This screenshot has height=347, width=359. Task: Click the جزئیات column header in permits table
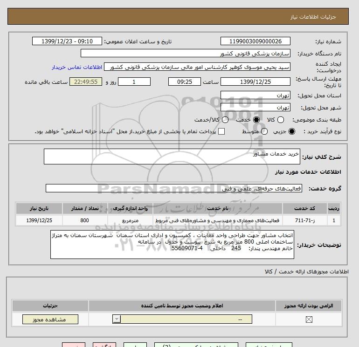pos(50,306)
